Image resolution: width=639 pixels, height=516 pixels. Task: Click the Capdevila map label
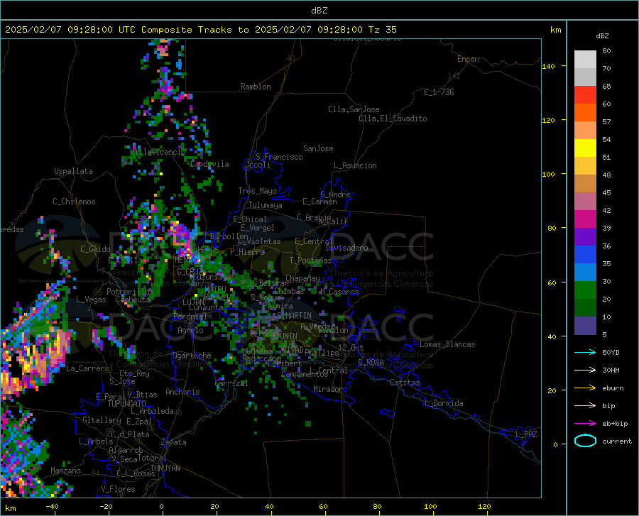[209, 164]
